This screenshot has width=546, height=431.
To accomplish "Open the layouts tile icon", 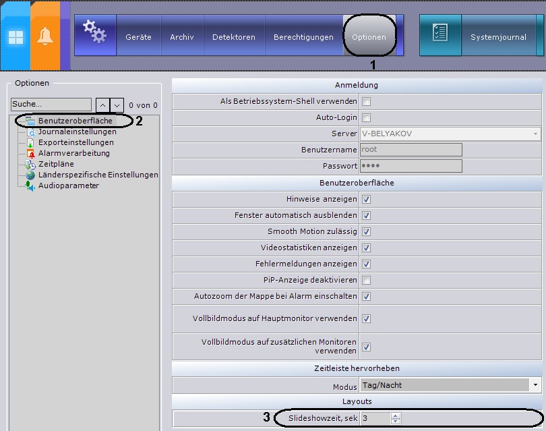I will pos(16,37).
